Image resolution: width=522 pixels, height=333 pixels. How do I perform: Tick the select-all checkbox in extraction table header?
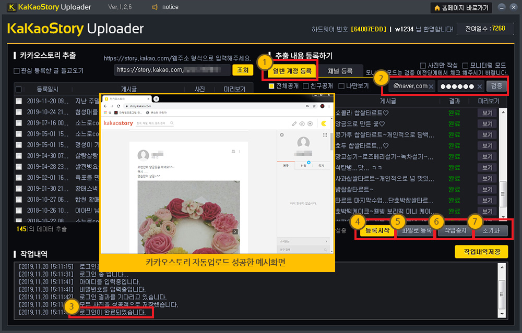[x=19, y=90]
